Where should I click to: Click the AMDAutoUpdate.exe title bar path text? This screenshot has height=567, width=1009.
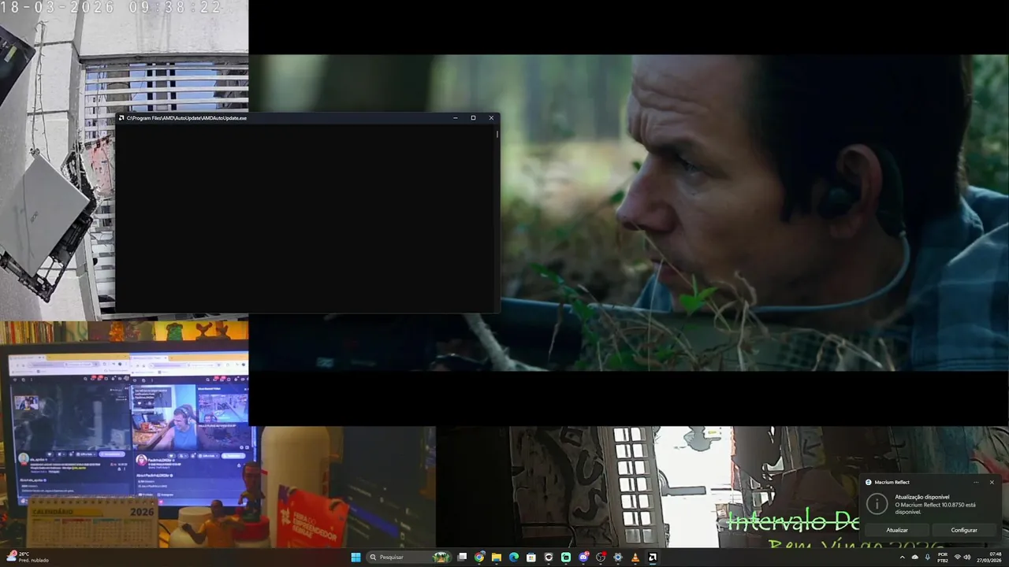coord(187,118)
